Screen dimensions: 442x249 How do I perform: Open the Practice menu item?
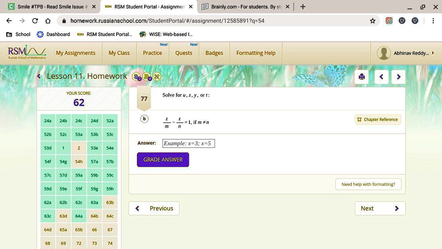click(x=152, y=53)
